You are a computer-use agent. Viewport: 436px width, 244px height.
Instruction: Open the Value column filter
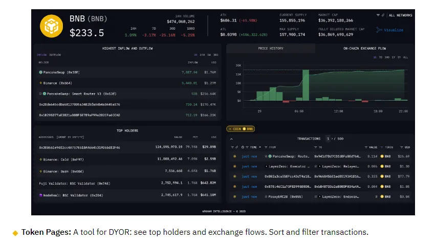[x=366, y=147]
